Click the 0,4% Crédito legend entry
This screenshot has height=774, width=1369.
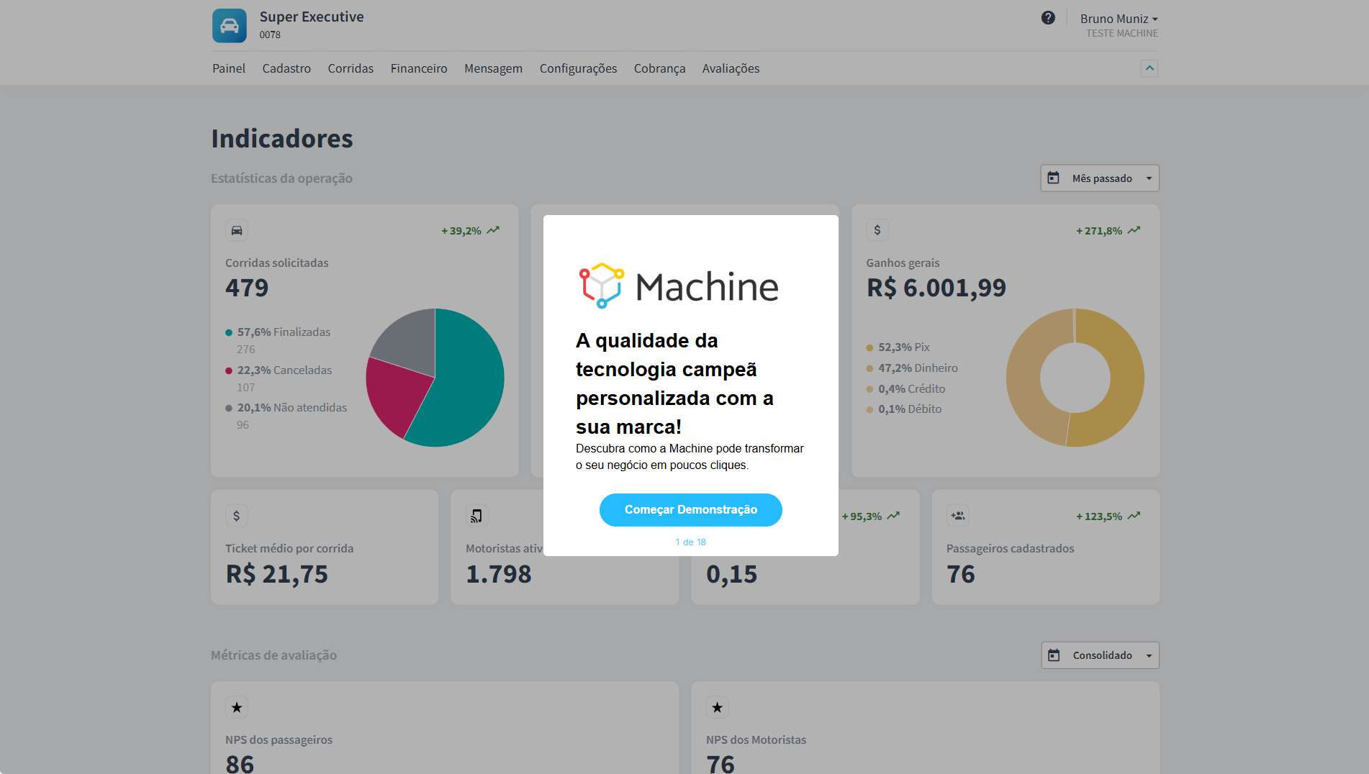[x=906, y=389]
